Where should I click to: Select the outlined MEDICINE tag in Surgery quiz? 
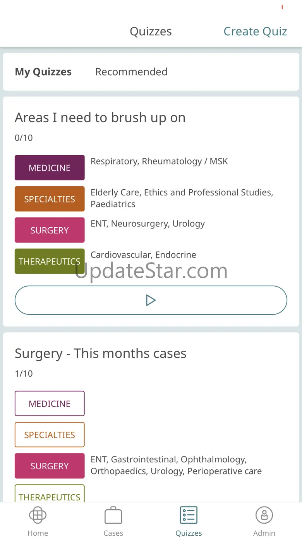coord(50,404)
